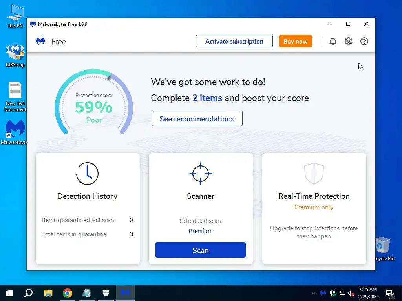Click the muted volume tray icon
The height and width of the screenshot is (301, 402).
coord(351,293)
